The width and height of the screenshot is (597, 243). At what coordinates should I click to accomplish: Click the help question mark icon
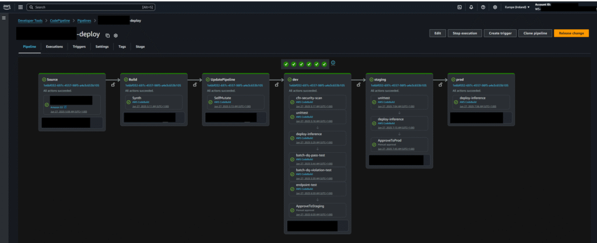click(483, 7)
